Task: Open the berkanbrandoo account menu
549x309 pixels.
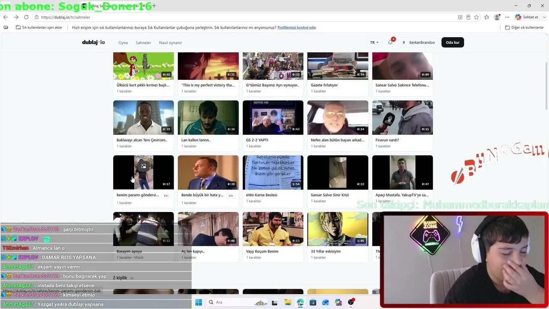Action: [419, 42]
